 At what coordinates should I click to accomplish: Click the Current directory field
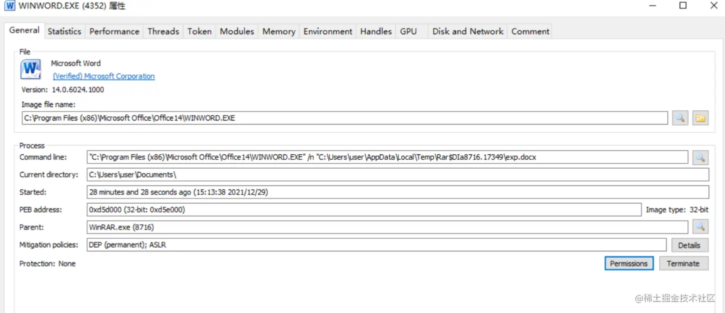pos(398,175)
